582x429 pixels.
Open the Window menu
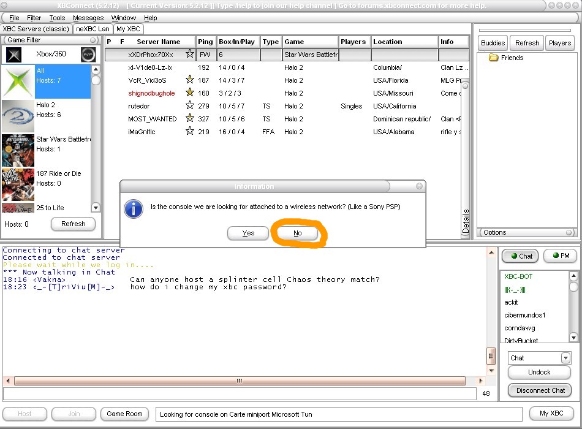pos(124,18)
